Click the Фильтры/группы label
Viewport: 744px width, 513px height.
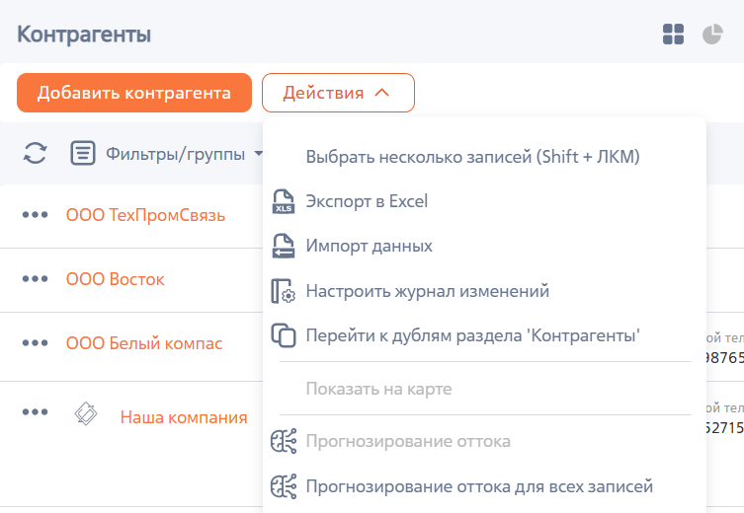click(175, 154)
